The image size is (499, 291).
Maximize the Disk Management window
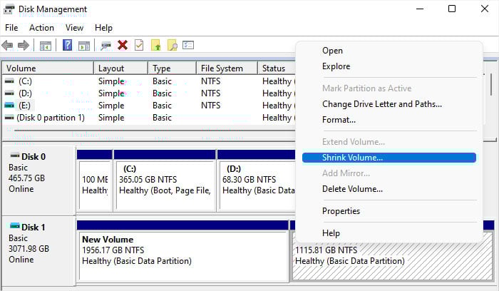452,9
